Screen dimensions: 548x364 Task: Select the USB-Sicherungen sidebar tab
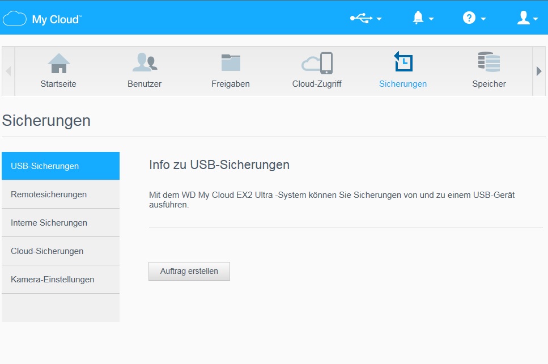click(61, 166)
